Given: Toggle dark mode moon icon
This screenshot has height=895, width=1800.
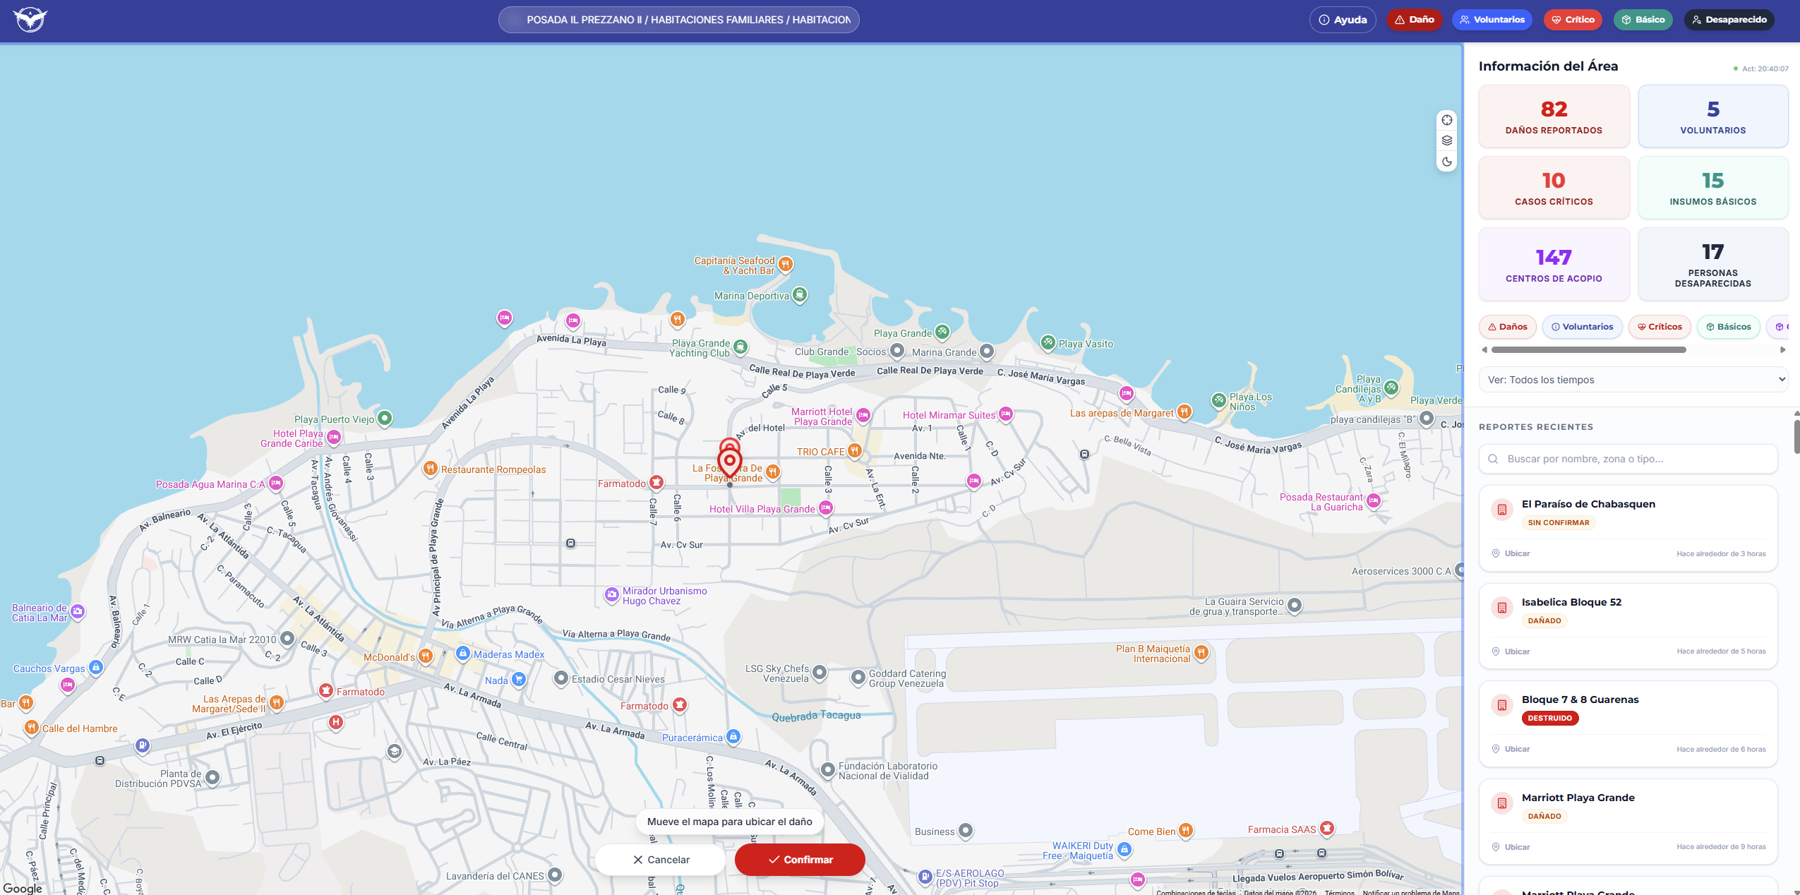Looking at the screenshot, I should [1446, 162].
